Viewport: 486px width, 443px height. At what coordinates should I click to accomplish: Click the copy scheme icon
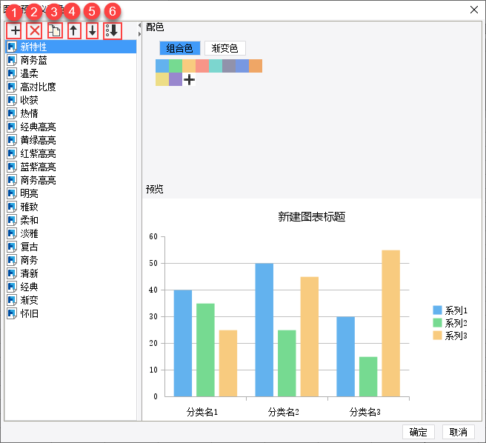pyautogui.click(x=55, y=30)
